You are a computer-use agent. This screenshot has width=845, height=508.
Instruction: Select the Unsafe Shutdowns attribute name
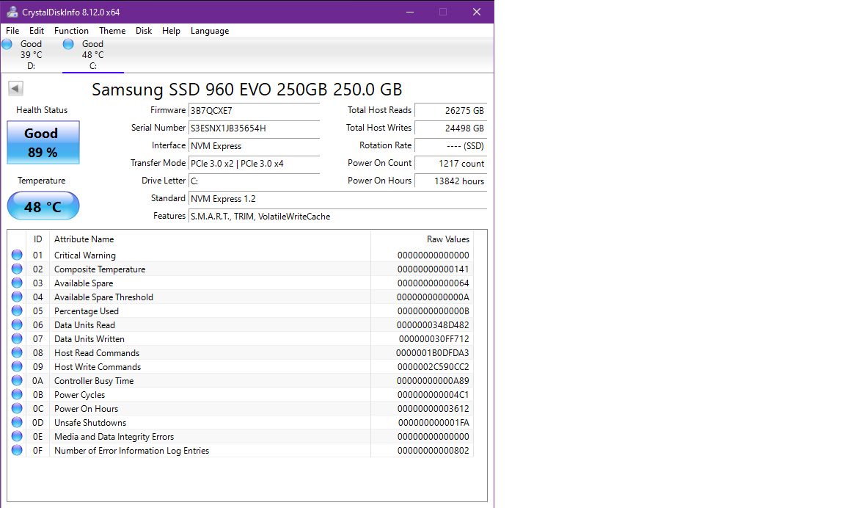point(90,423)
